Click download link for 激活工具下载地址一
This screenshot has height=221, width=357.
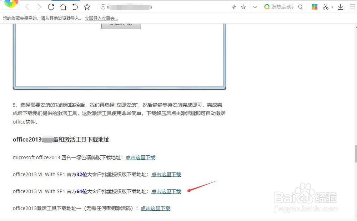tap(156, 208)
